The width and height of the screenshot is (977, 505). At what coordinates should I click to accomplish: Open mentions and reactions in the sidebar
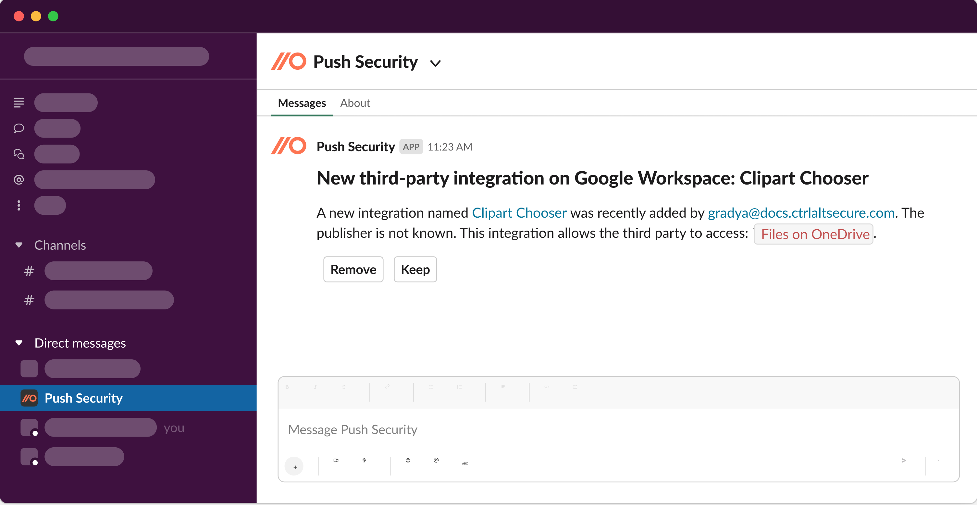[x=18, y=179]
